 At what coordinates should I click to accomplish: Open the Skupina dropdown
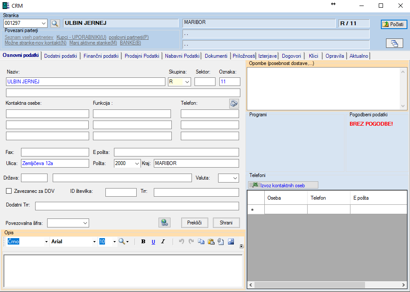coord(187,82)
